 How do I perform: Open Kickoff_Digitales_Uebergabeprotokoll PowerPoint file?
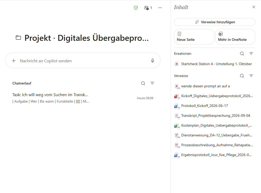point(215,96)
